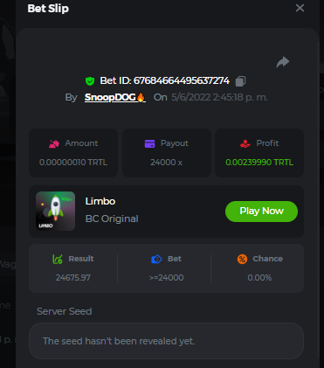Click the 24000 x payout value
This screenshot has height=368, width=324.
click(166, 163)
